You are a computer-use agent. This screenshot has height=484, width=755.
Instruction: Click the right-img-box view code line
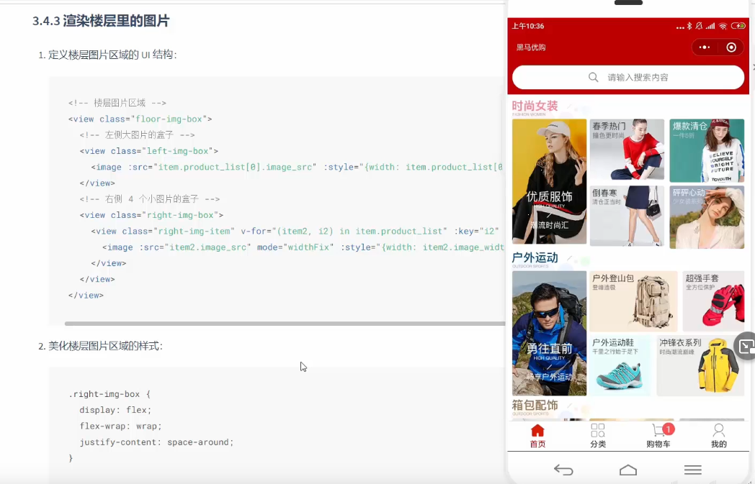[152, 215]
